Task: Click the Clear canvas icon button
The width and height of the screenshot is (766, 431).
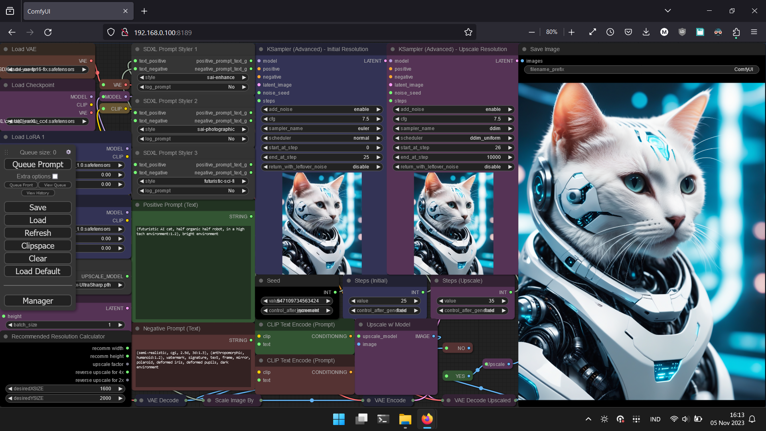Action: [x=38, y=258]
